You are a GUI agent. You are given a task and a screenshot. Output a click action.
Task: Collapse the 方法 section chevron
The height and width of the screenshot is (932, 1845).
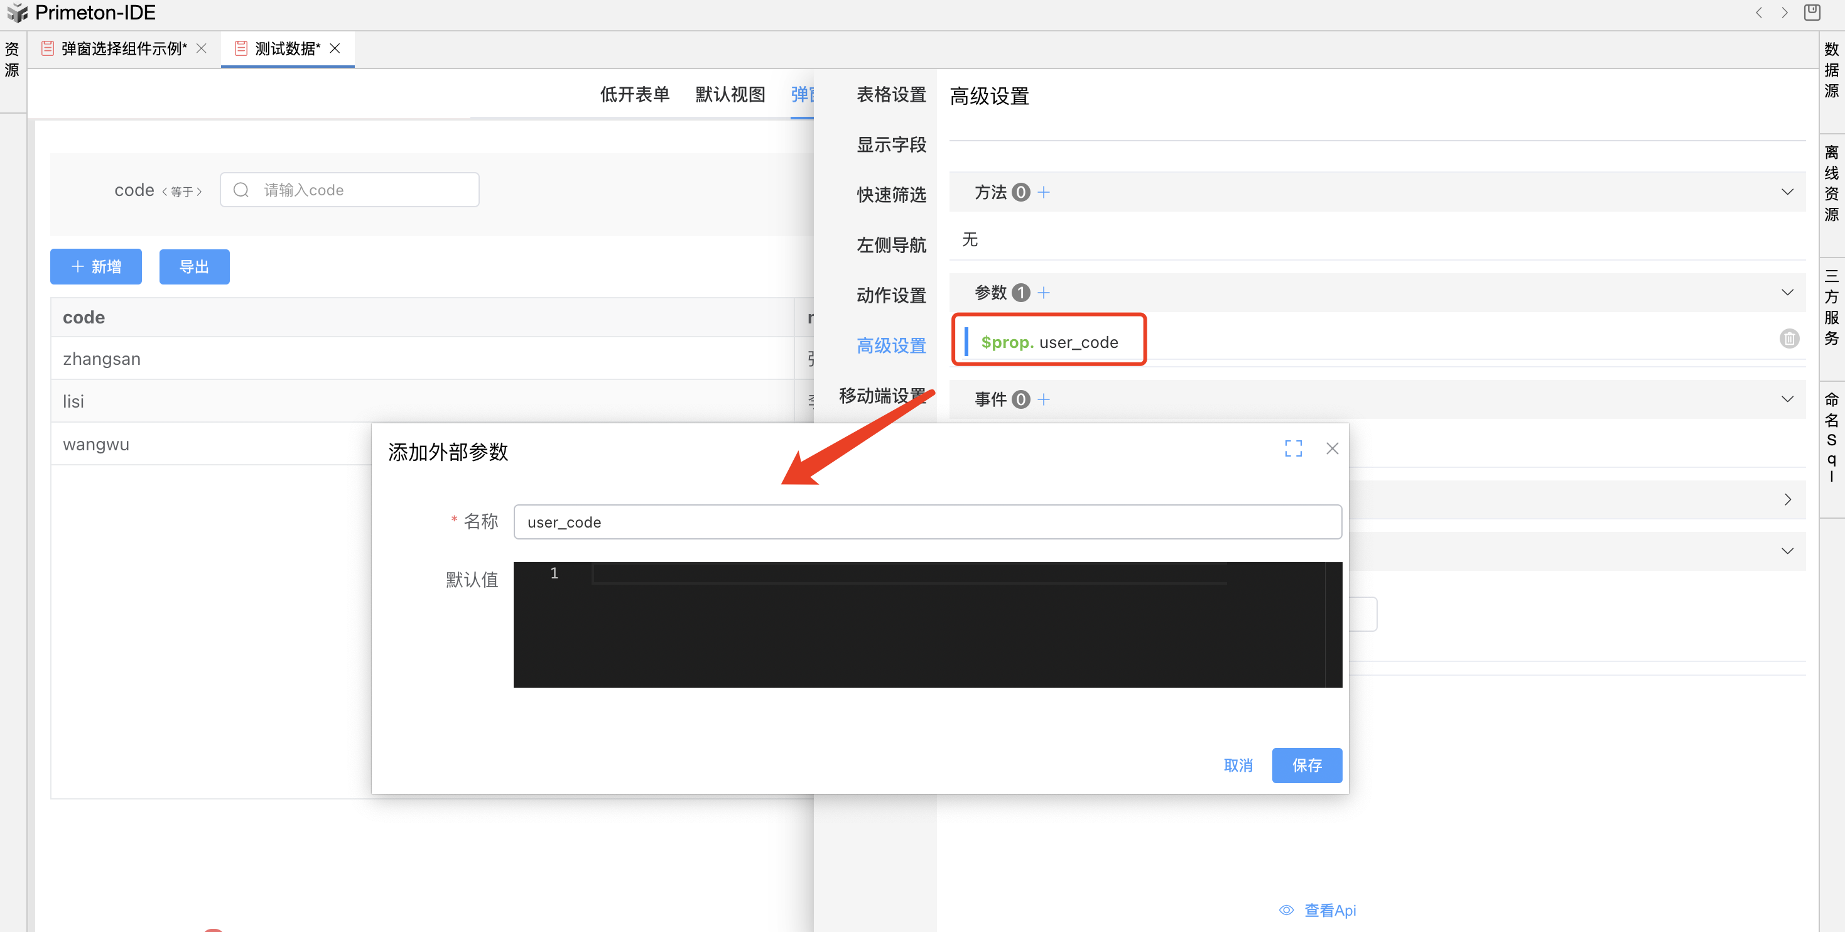pos(1787,192)
